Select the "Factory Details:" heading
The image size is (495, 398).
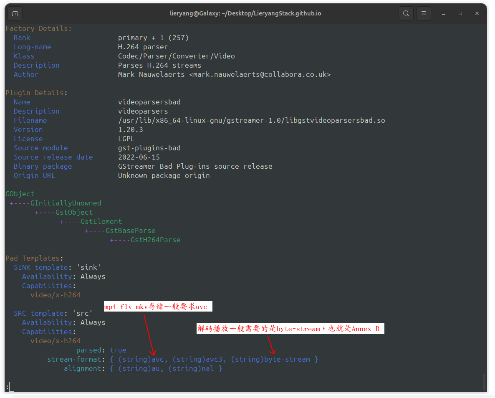[x=38, y=28]
